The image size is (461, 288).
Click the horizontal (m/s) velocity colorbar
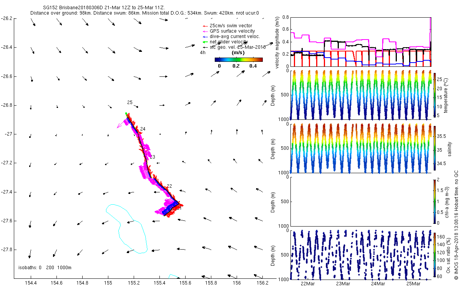pos(239,60)
